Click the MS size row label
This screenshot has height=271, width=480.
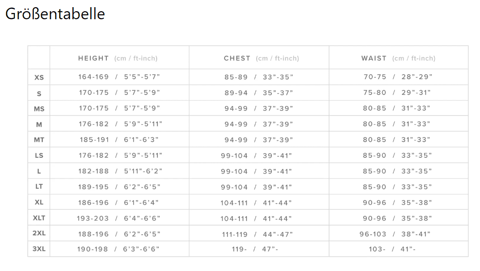pyautogui.click(x=39, y=109)
